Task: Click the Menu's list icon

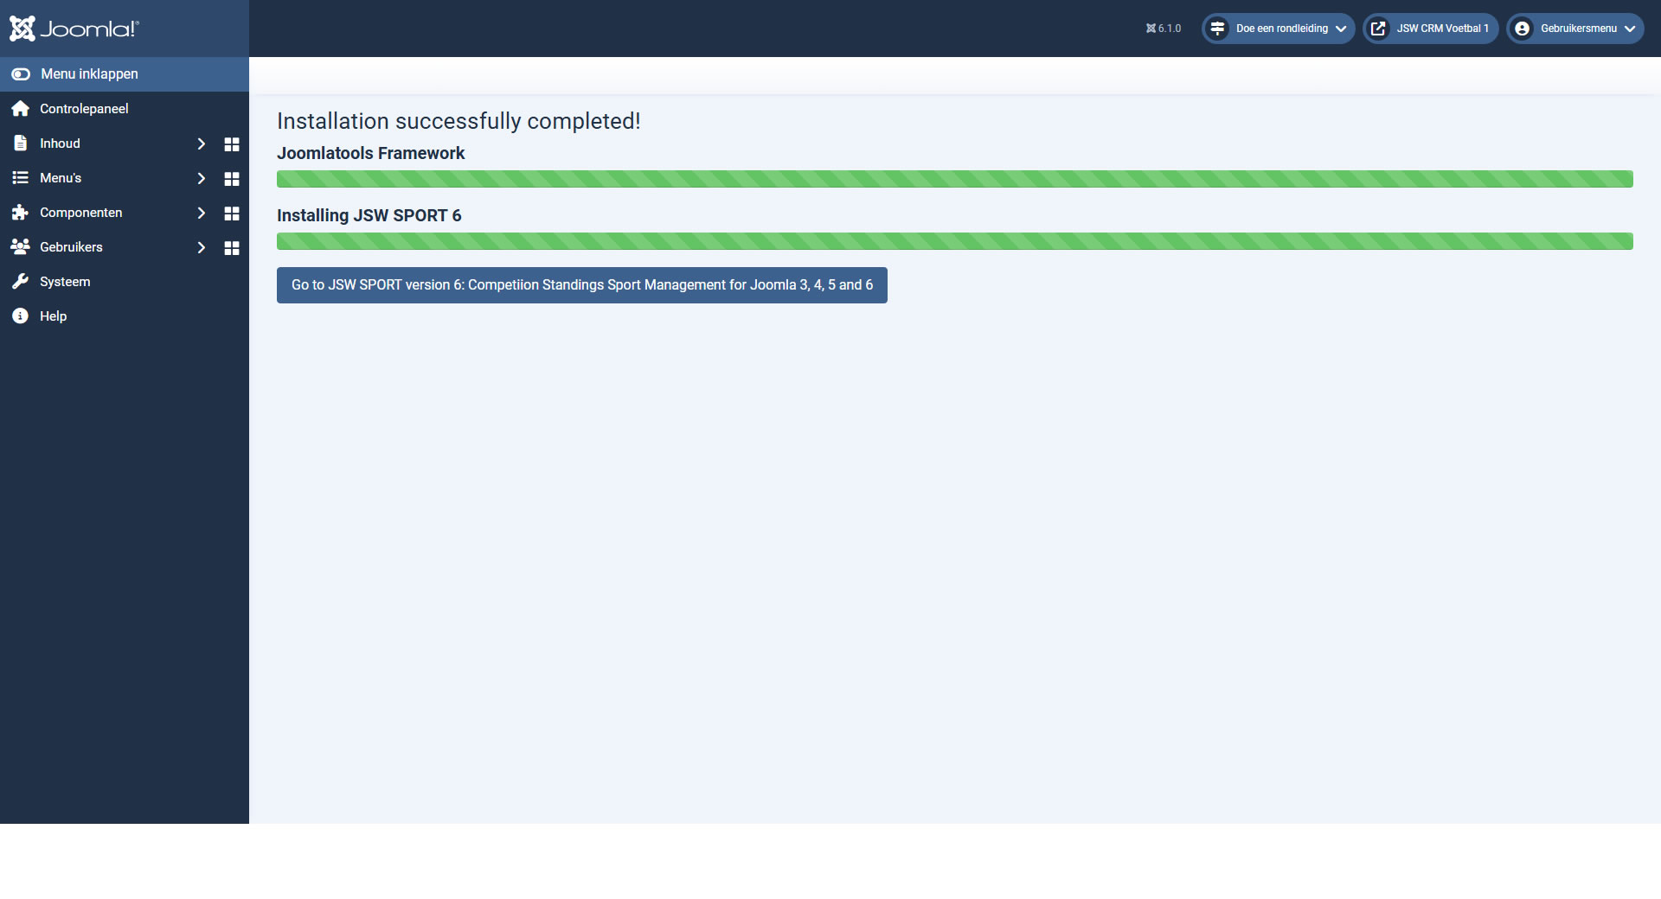Action: [x=21, y=178]
